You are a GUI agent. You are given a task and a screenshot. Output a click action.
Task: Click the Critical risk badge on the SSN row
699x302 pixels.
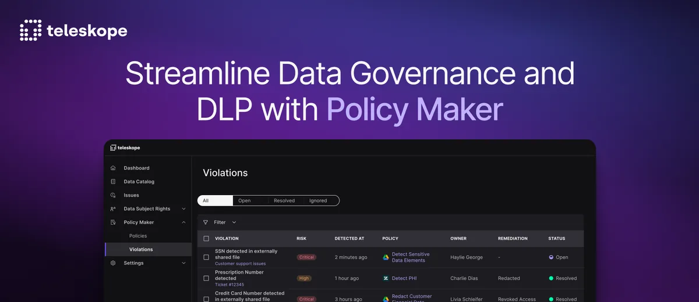click(x=306, y=257)
